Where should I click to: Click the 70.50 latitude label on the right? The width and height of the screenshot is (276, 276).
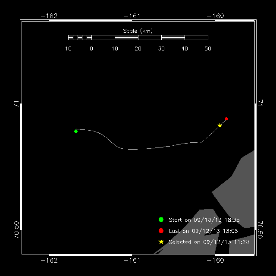260,230
